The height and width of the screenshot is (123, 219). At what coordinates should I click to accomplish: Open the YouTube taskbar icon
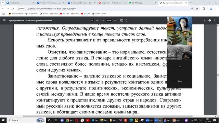pos(88,120)
